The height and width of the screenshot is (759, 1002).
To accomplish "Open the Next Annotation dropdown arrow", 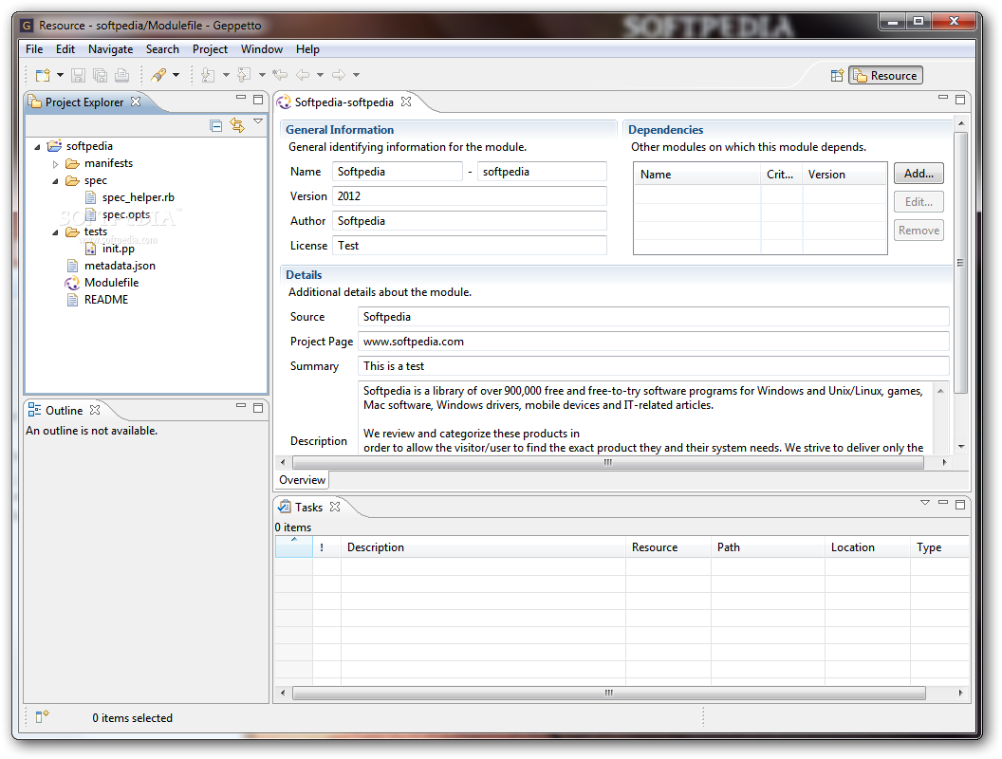I will (x=226, y=75).
